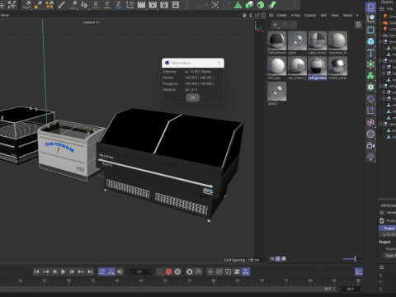Image resolution: width=396 pixels, height=297 pixels.
Task: Click the current frame field 0 F
Action: coord(139,271)
